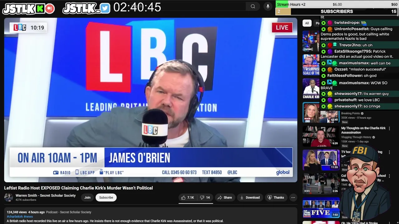Viewport: 399px width, 224px height.
Task: Click the green X next to privatehuff
Action: 324,100
